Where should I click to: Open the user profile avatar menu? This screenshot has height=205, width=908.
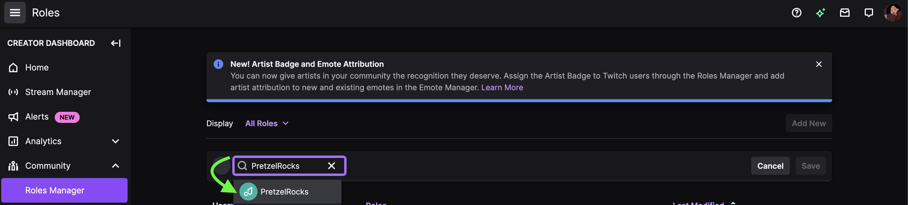click(892, 13)
